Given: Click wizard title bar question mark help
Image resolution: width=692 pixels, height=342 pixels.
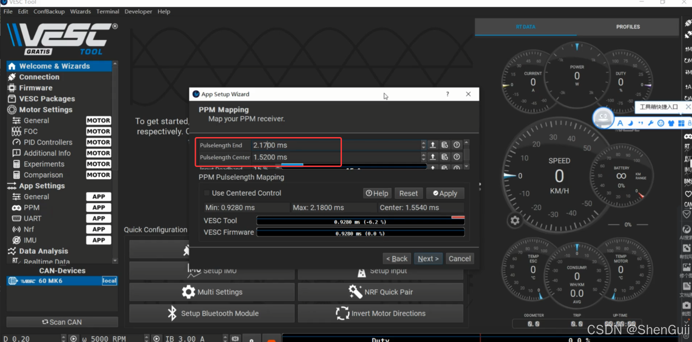Looking at the screenshot, I should click(448, 94).
